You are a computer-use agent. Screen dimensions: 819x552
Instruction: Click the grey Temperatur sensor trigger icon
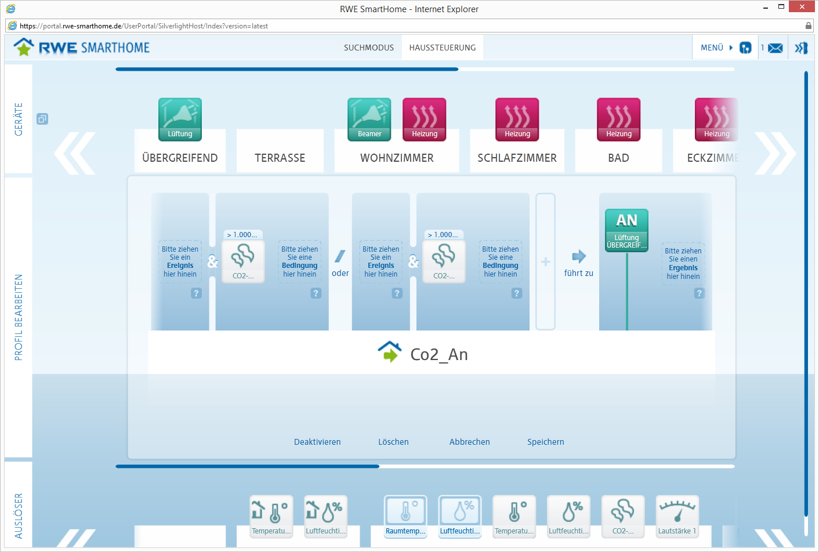(x=514, y=516)
